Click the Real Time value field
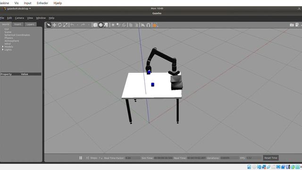This screenshot has width=302, height=170. click(x=196, y=158)
